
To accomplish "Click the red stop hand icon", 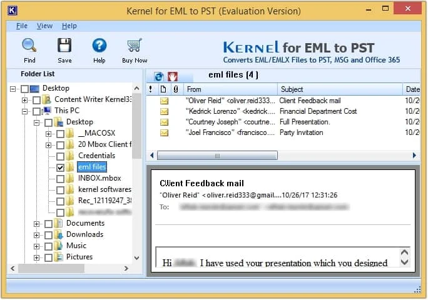I will click(173, 77).
